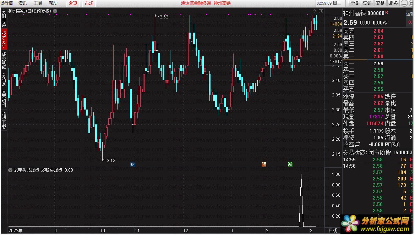415x235 pixels.
Task: Open the 帮助 menu
Action: pyautogui.click(x=53, y=3)
